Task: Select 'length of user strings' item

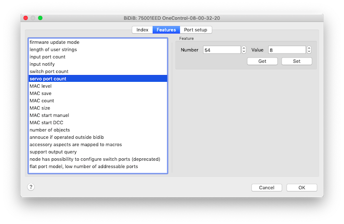Action: (53, 50)
